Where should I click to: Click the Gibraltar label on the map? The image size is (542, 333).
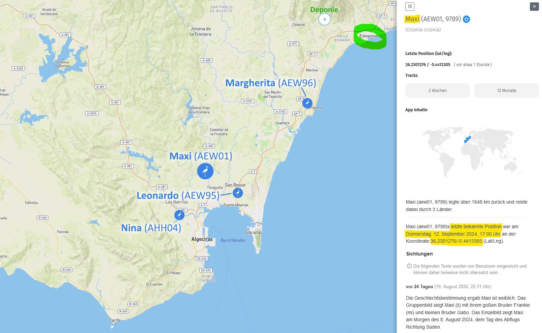pyautogui.click(x=253, y=233)
